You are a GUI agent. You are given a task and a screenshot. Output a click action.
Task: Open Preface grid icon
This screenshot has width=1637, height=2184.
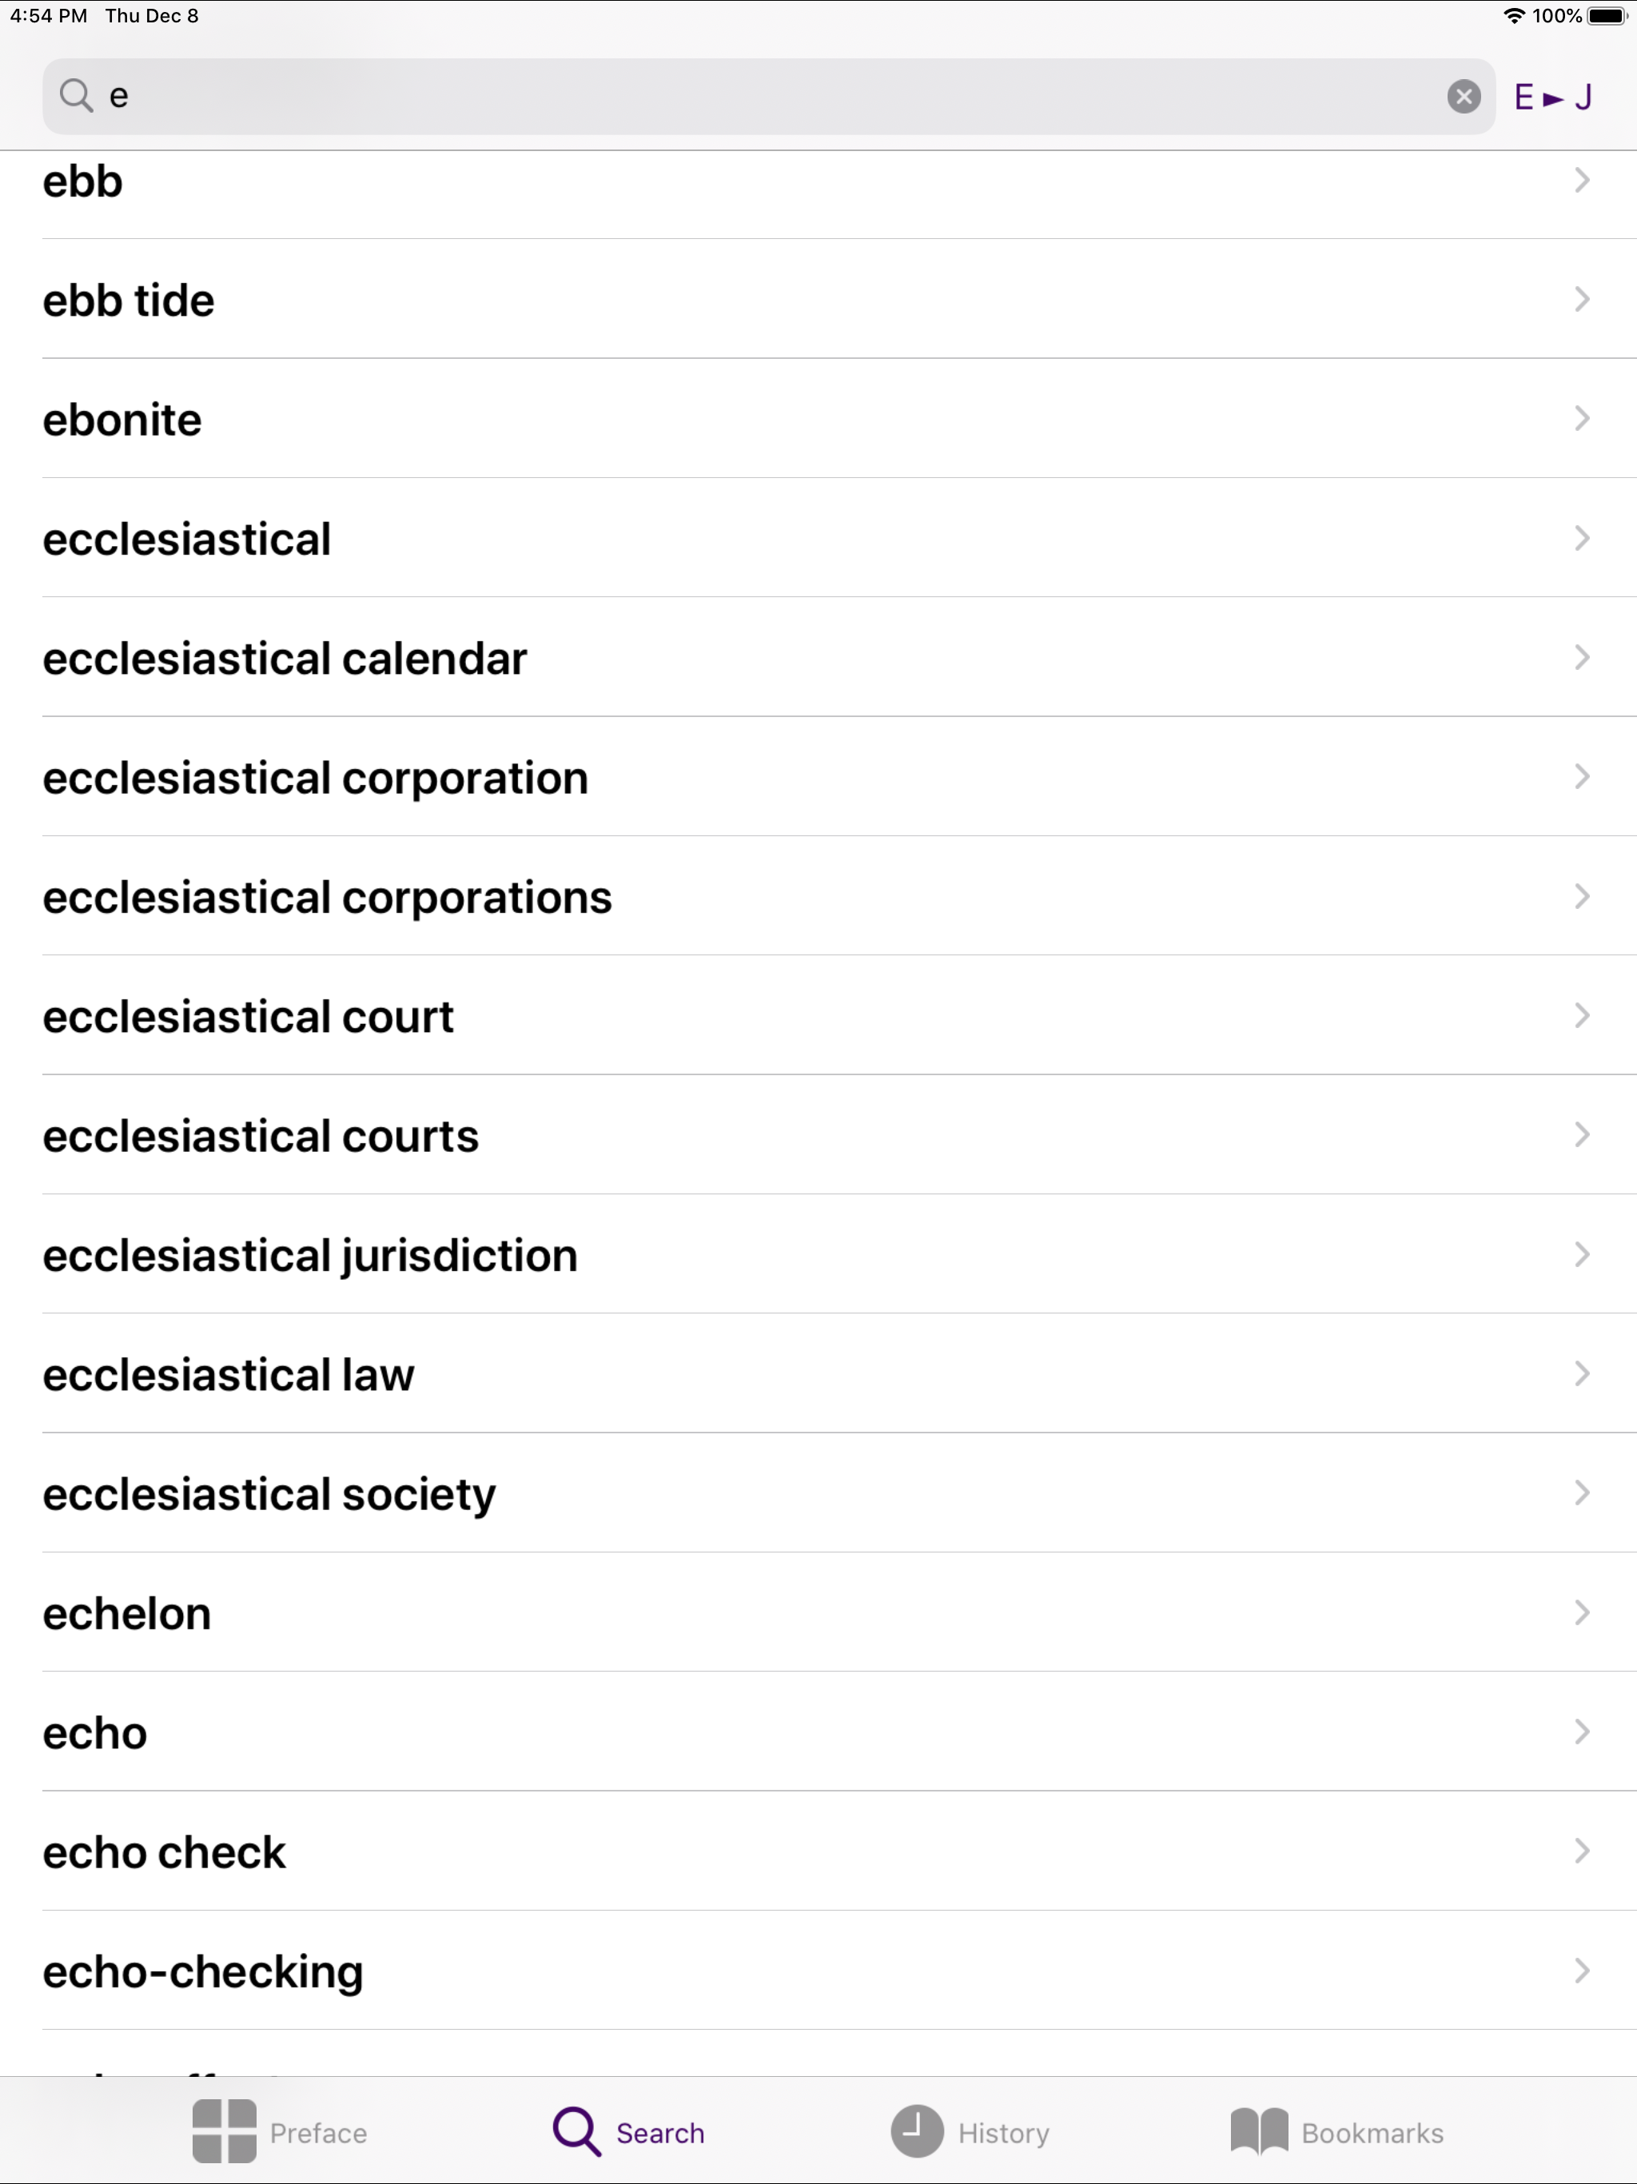pyautogui.click(x=224, y=2132)
